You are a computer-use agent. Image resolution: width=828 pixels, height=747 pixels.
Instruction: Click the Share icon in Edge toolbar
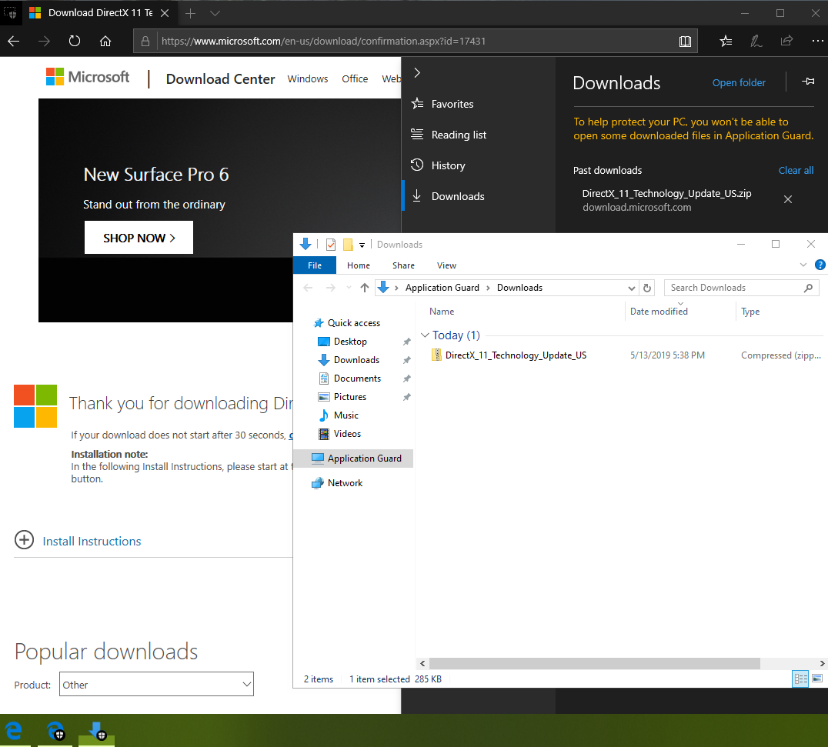[786, 41]
